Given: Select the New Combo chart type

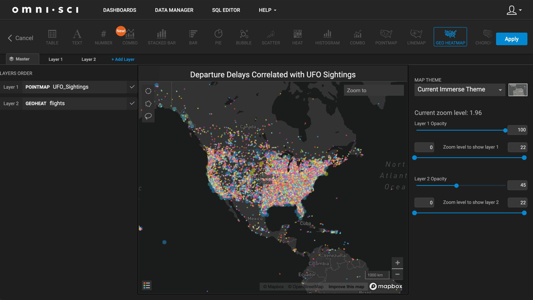Looking at the screenshot, I should click(x=130, y=37).
